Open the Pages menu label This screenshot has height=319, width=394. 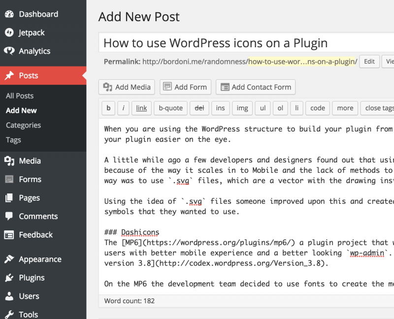30,198
